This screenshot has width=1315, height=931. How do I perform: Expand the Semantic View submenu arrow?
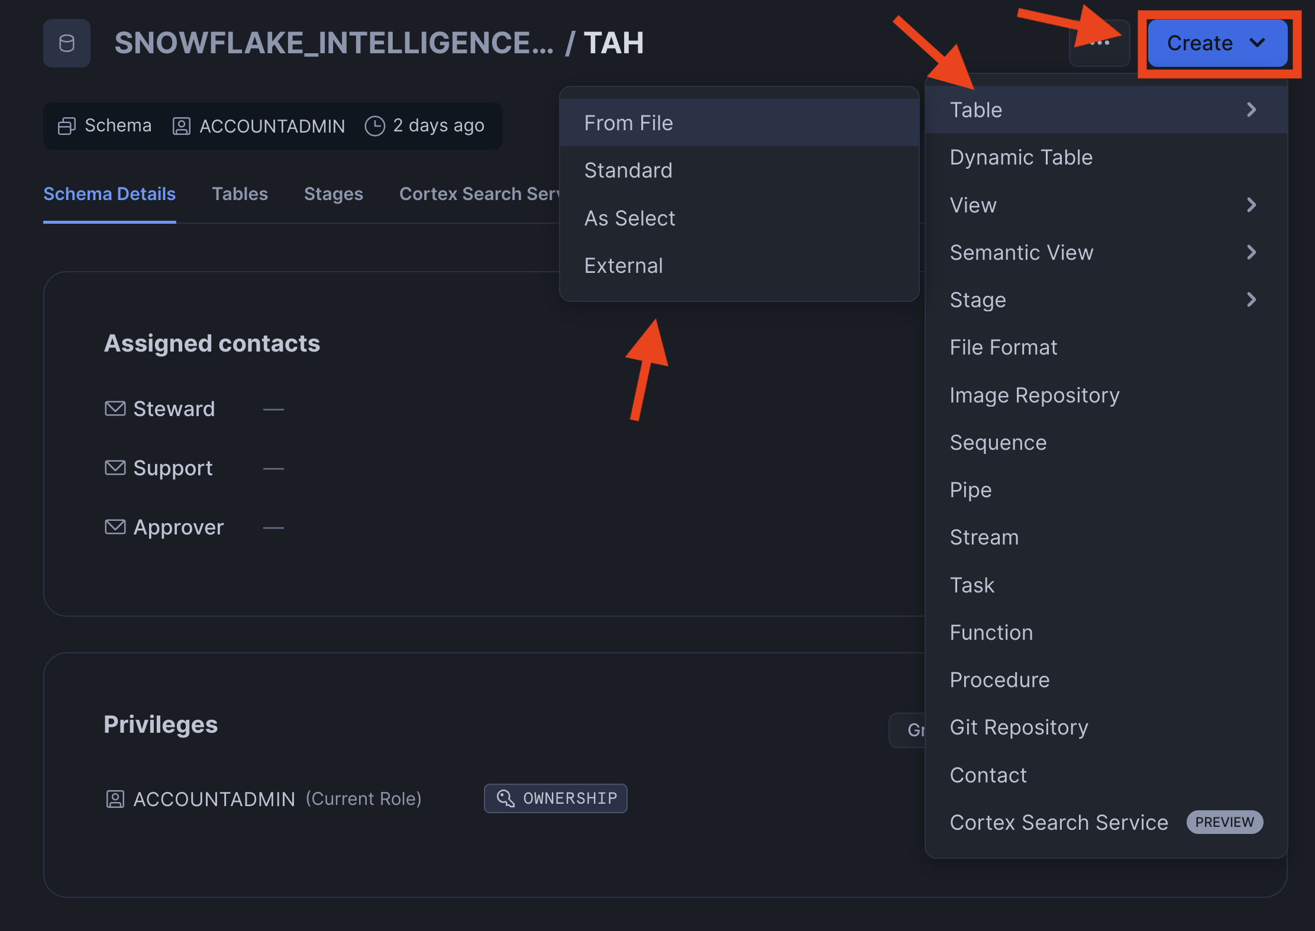[x=1251, y=253]
